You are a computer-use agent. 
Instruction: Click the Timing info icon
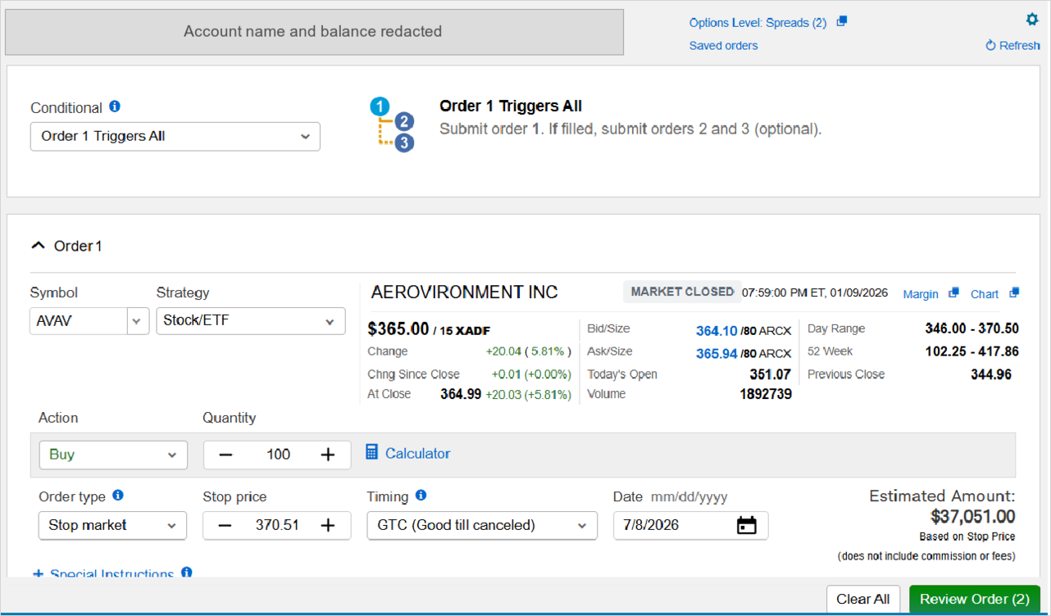421,496
